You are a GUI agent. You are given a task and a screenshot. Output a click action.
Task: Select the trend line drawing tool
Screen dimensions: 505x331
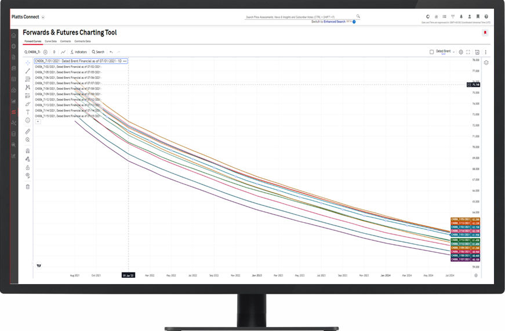[x=28, y=71]
